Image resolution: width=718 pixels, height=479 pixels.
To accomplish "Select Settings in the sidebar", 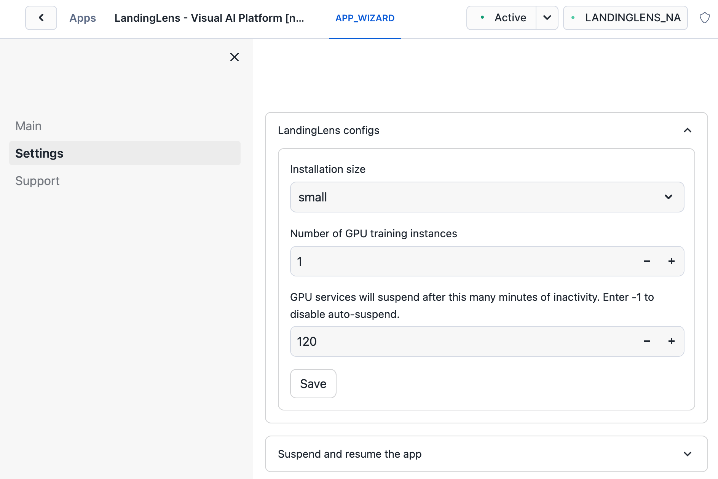I will (x=39, y=153).
